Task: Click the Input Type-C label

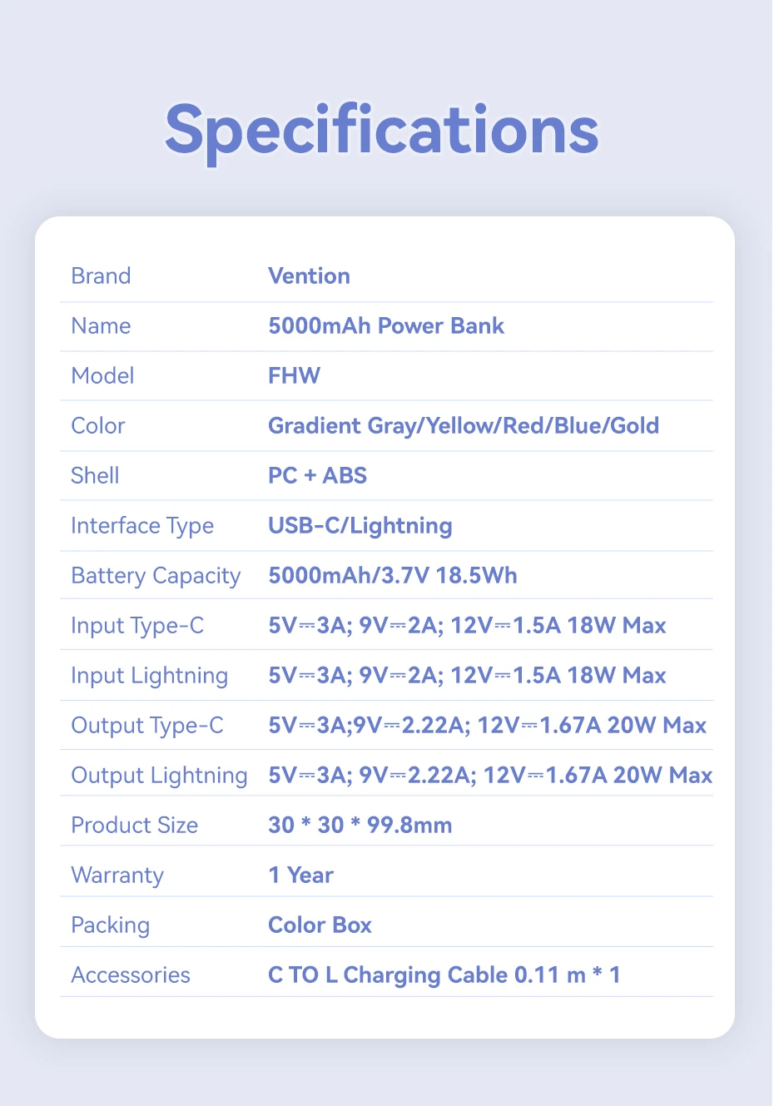Action: [x=137, y=626]
